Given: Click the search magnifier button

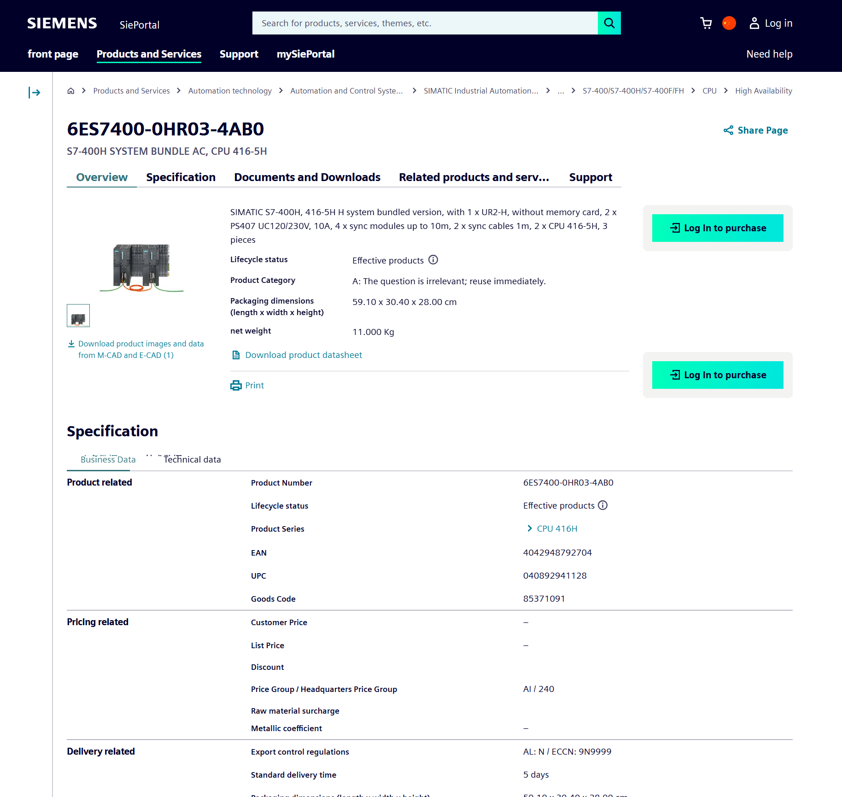Looking at the screenshot, I should pyautogui.click(x=609, y=23).
